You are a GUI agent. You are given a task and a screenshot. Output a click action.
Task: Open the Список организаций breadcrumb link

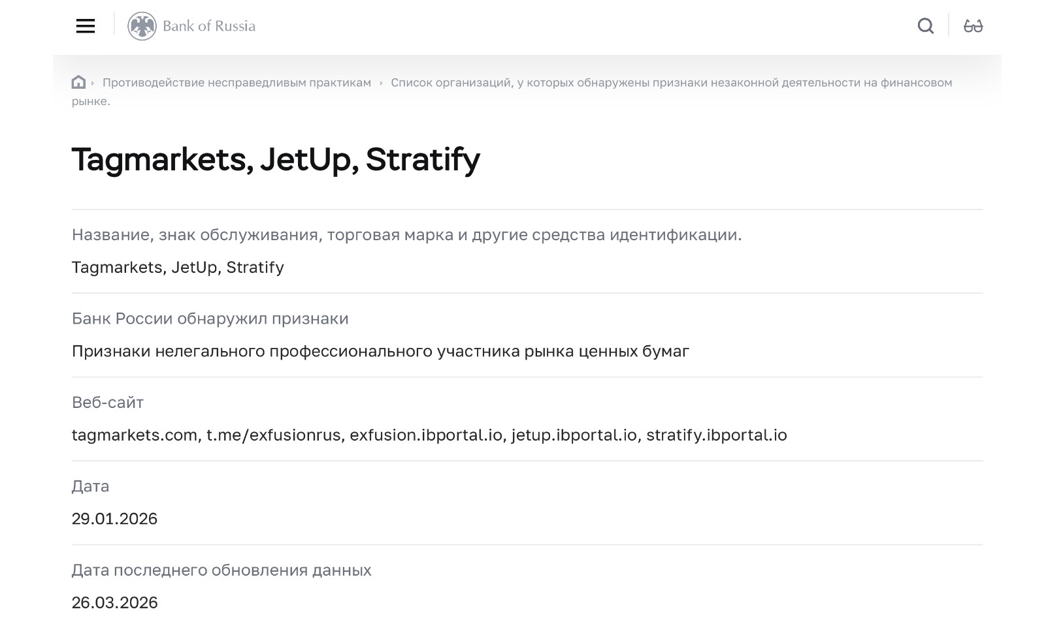tap(512, 91)
